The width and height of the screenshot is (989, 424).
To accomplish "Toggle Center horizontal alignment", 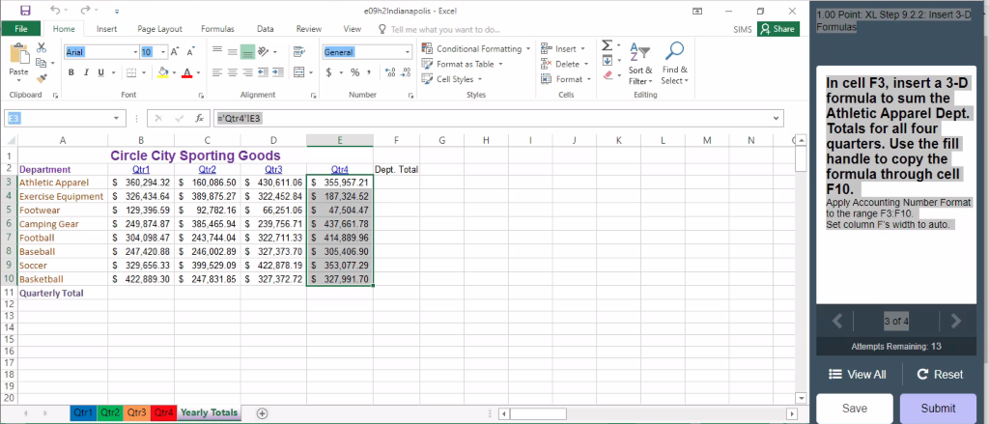I will (232, 72).
